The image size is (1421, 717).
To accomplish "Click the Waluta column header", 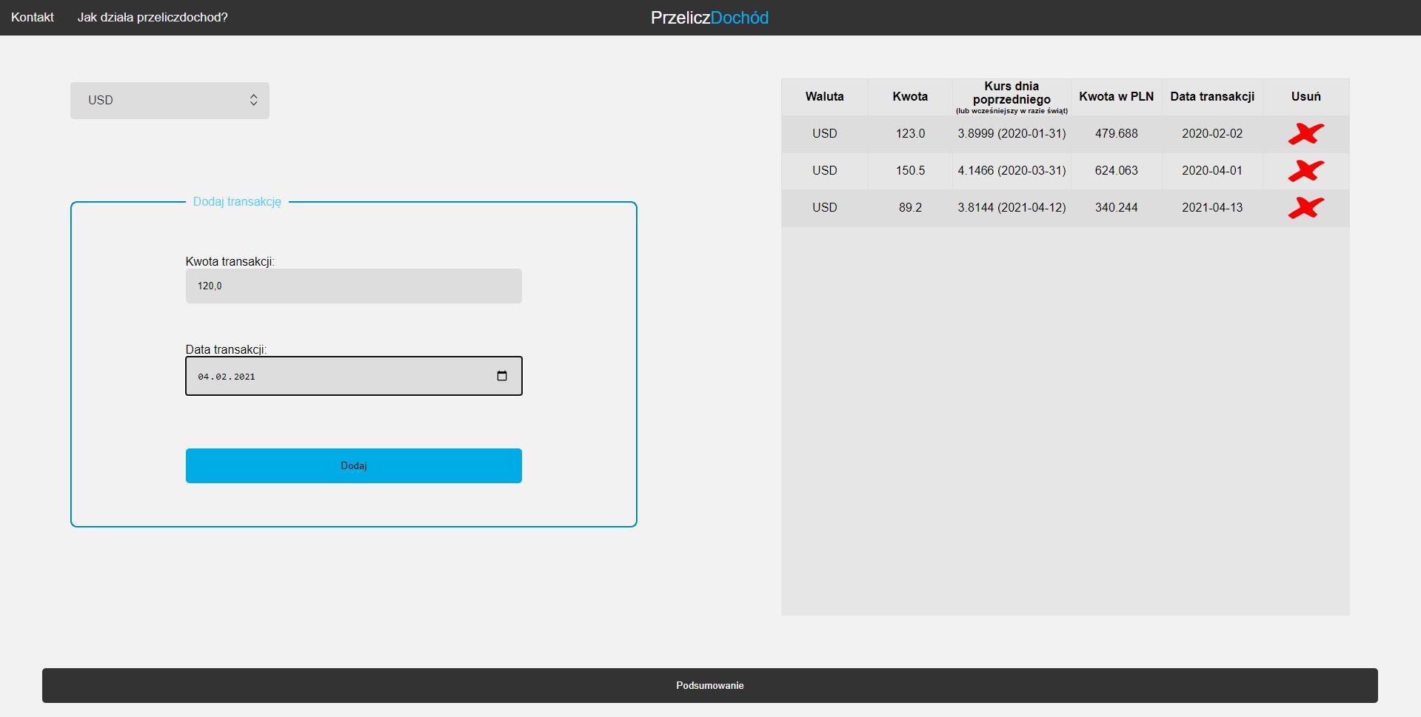I will click(x=824, y=96).
